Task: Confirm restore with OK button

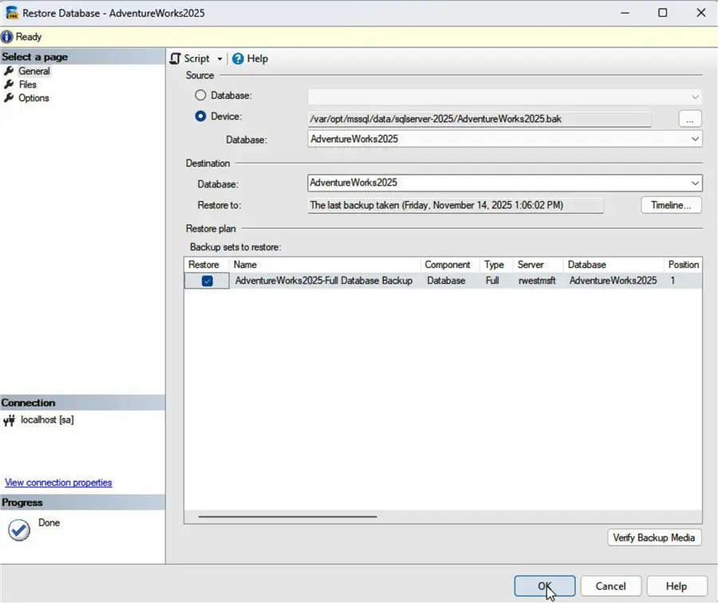Action: [544, 586]
